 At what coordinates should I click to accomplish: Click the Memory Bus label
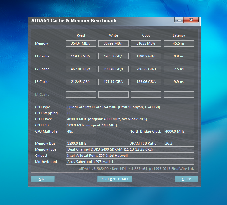click(45, 143)
